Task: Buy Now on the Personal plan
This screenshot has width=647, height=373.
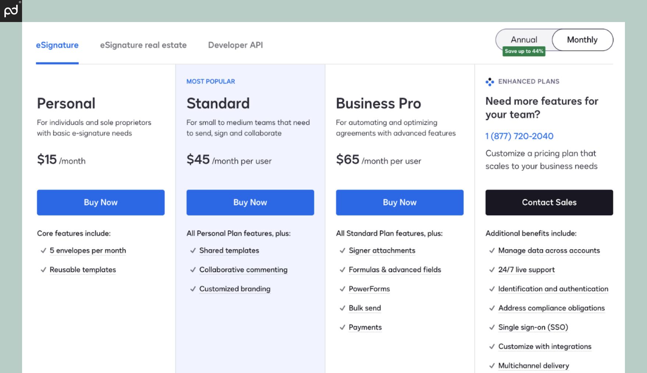Action: coord(100,202)
